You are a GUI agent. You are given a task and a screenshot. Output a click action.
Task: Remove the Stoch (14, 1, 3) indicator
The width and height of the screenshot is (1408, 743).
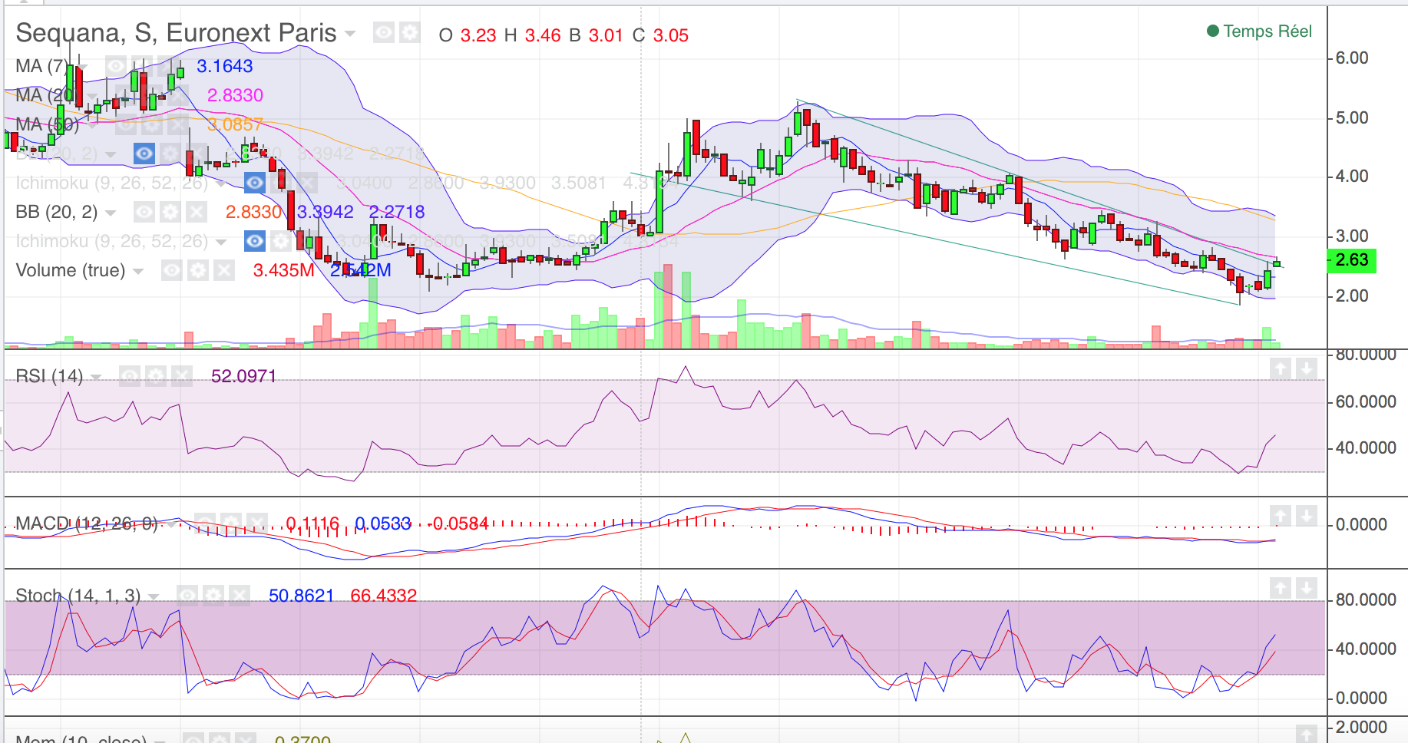click(240, 596)
